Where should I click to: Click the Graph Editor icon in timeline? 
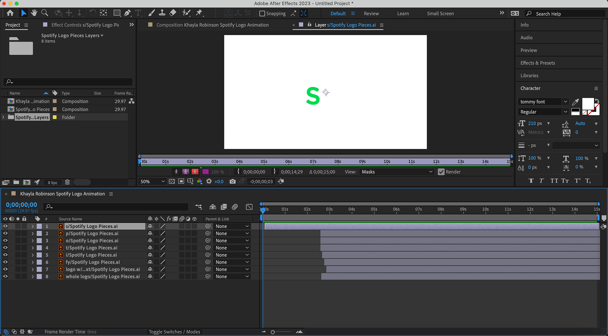[249, 207]
